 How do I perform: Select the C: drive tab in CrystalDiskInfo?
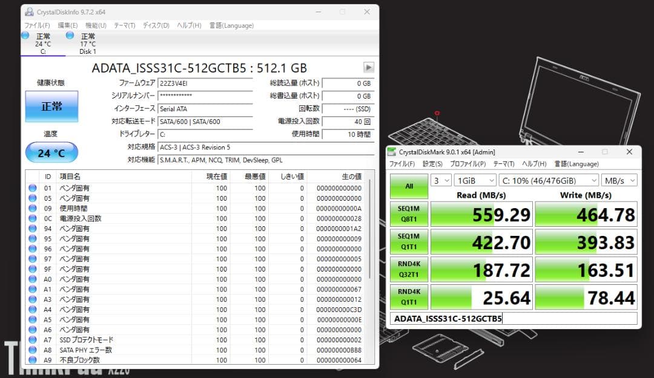[x=43, y=44]
